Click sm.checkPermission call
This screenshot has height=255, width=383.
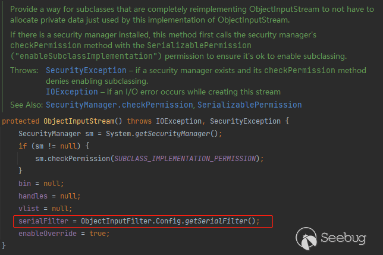73,159
